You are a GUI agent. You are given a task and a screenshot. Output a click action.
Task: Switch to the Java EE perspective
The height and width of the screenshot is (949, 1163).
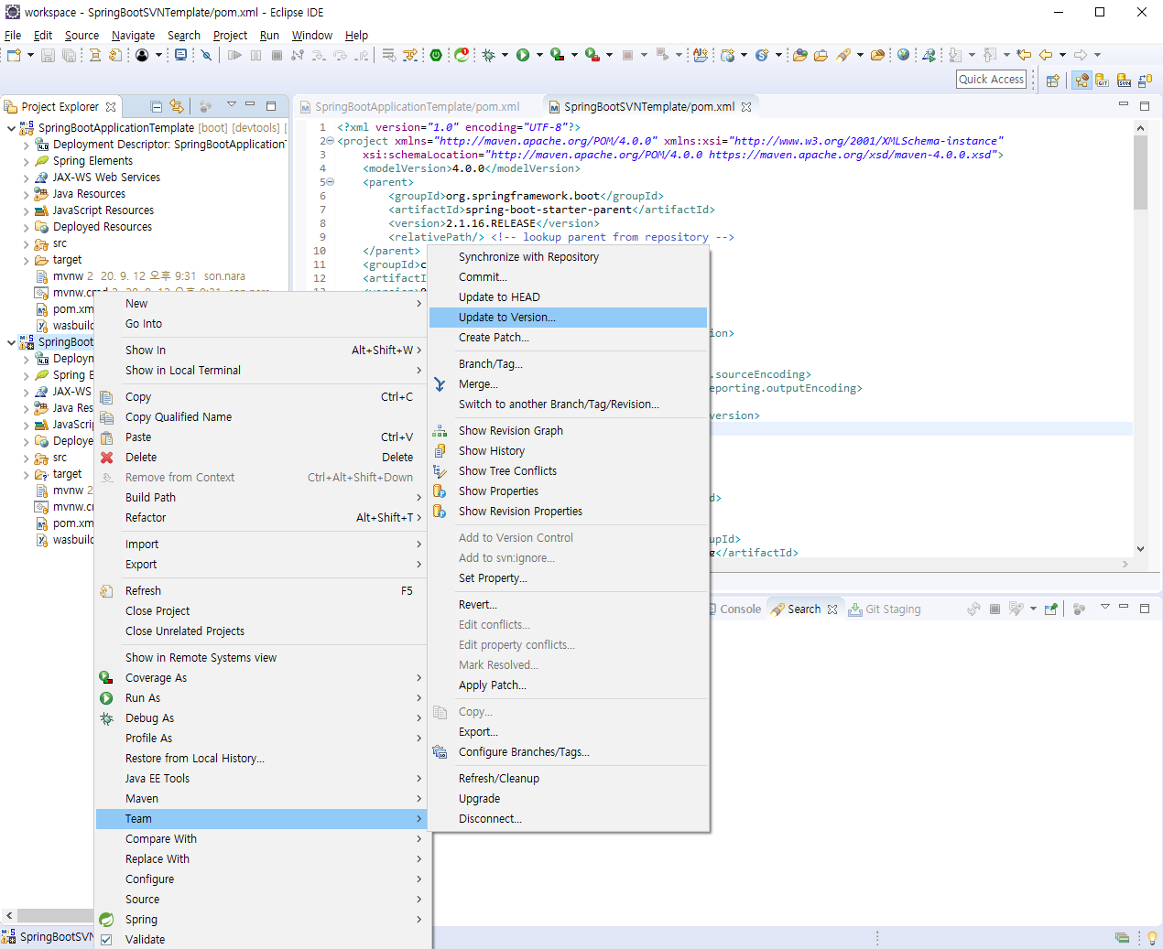[x=1082, y=81]
